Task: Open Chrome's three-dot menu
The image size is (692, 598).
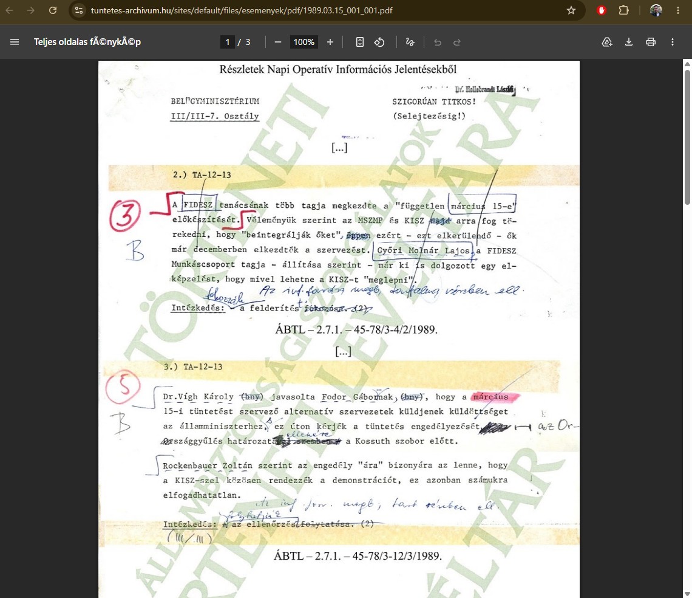Action: [x=678, y=10]
